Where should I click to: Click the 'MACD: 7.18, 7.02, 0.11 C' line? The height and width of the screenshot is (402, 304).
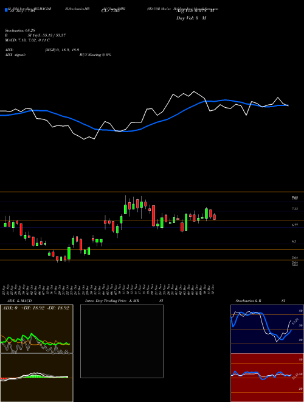[27, 40]
